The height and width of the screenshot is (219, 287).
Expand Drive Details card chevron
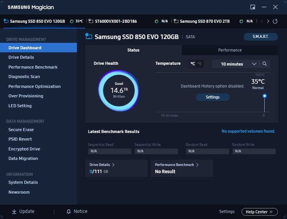tap(113, 165)
